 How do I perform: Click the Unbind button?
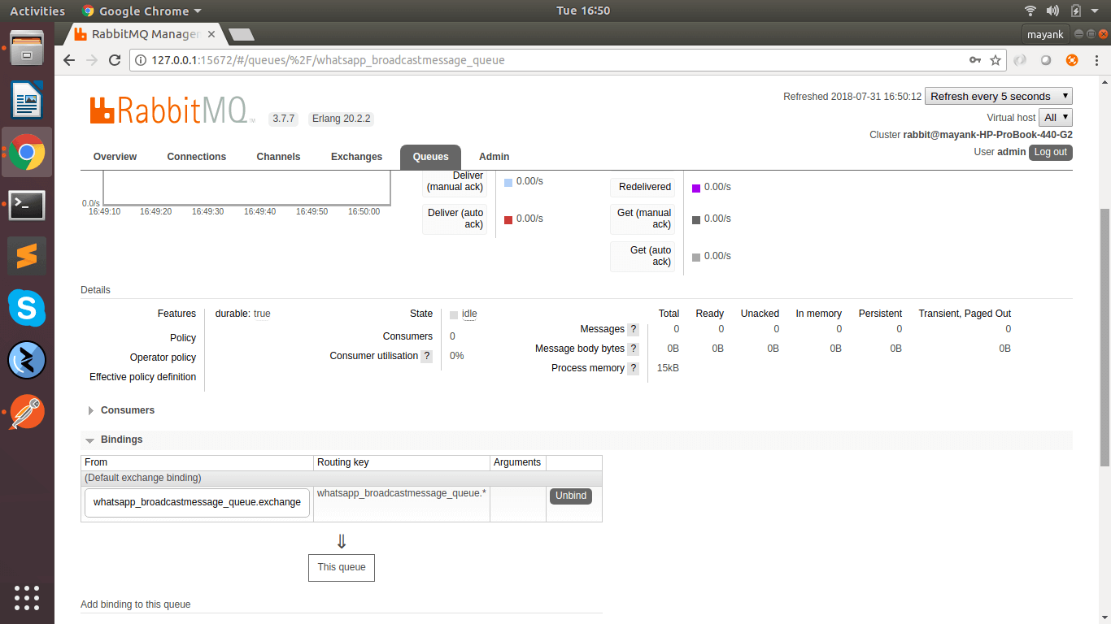coord(571,496)
